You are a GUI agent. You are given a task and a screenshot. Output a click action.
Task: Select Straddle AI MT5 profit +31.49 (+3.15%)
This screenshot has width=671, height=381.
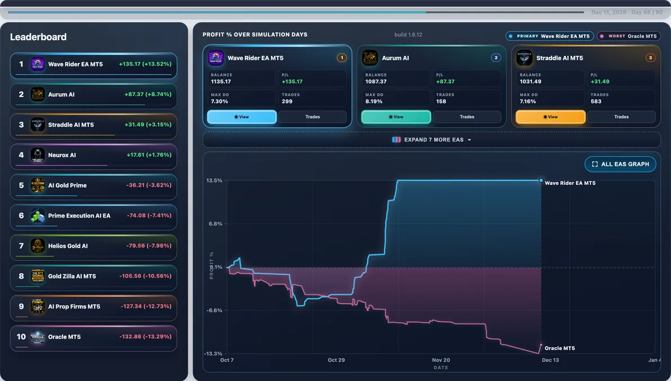point(148,125)
